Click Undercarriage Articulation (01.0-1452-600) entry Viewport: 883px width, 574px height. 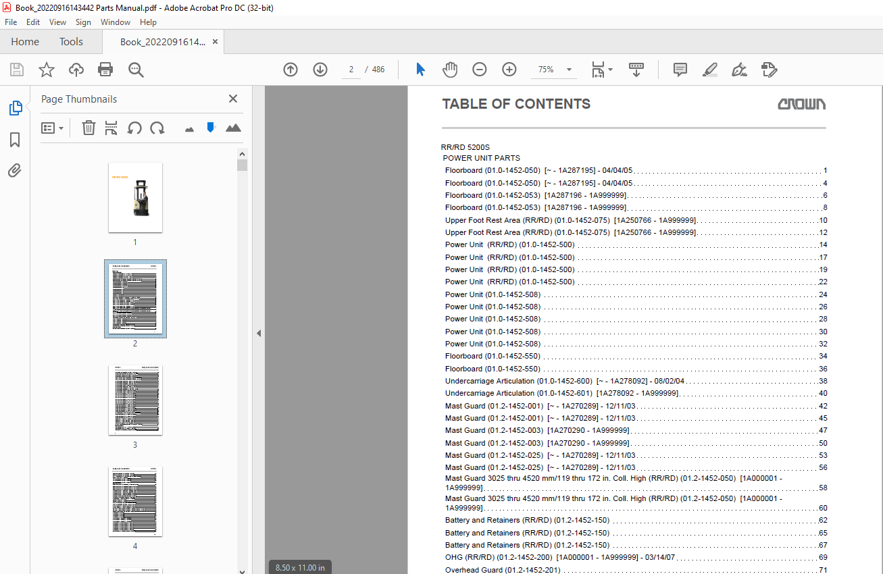coord(636,381)
